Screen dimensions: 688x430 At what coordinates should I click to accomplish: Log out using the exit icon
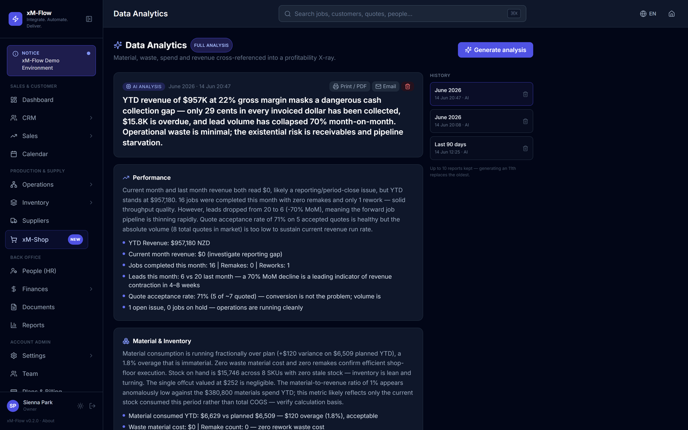[x=92, y=406]
